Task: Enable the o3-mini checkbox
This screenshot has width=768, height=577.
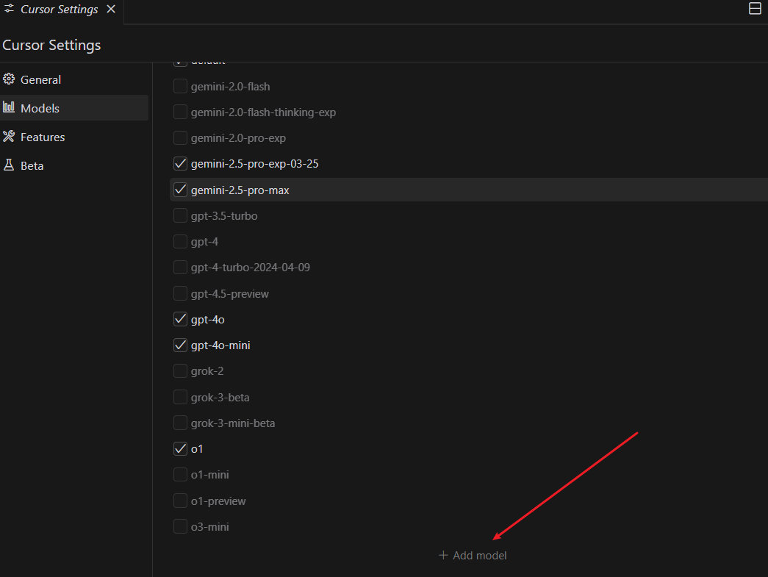Action: pos(180,526)
